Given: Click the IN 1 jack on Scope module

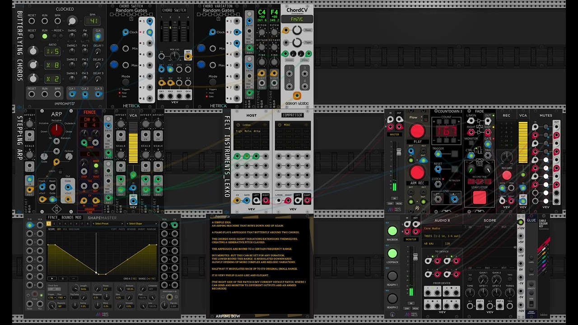Looking at the screenshot, I should coord(471,306).
